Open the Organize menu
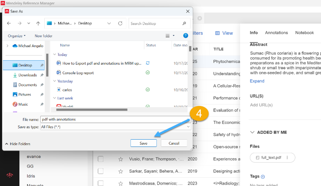321x186 pixels. pyautogui.click(x=17, y=36)
